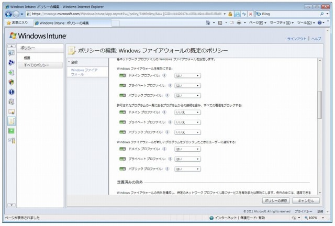Select 概要 in the ポリシー pane
The height and width of the screenshot is (226, 335).
coord(27,58)
